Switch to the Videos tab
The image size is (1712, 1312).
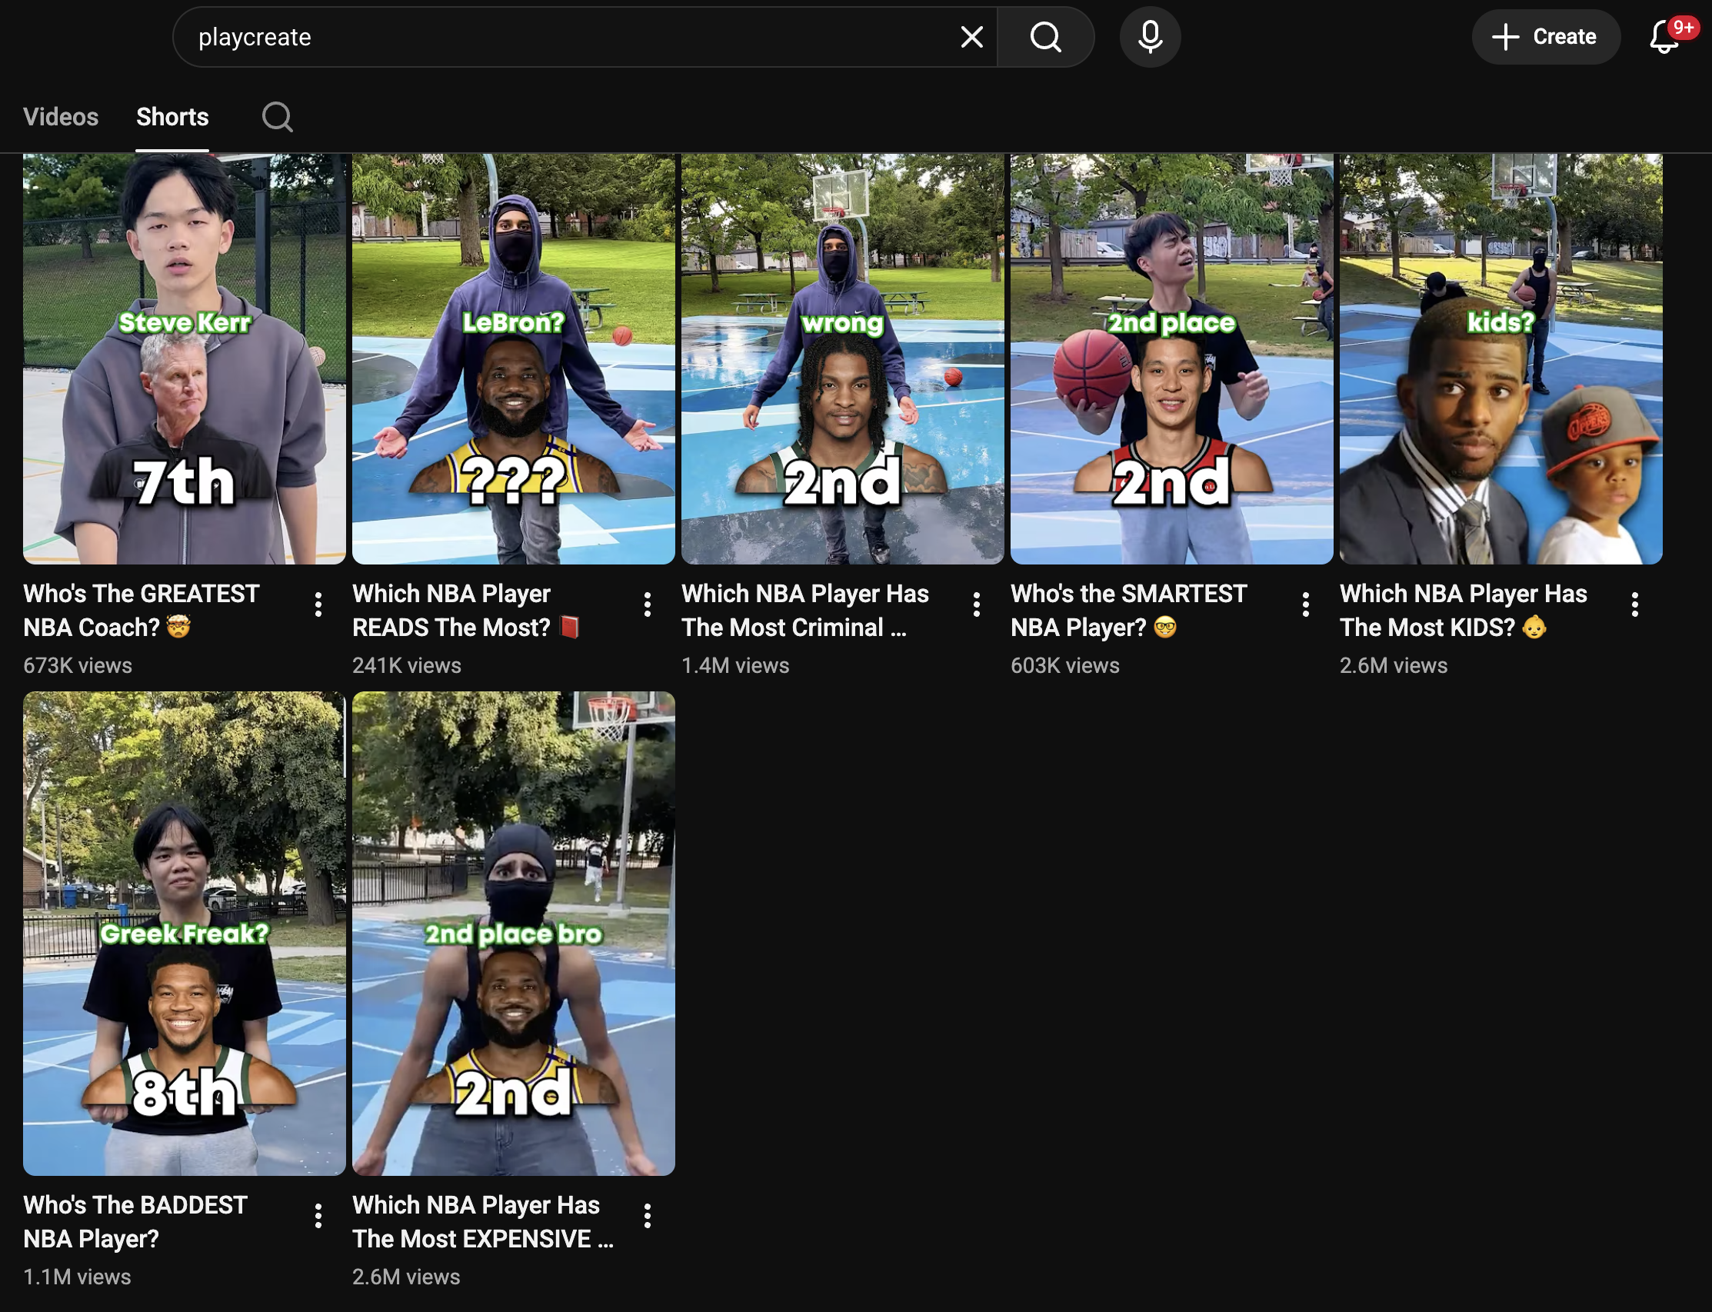click(x=61, y=117)
